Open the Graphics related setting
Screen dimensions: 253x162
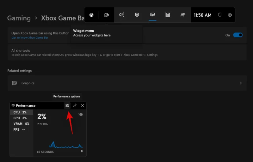point(127,83)
